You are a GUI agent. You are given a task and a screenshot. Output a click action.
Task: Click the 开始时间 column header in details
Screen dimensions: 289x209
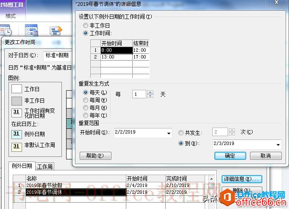(x=117, y=43)
